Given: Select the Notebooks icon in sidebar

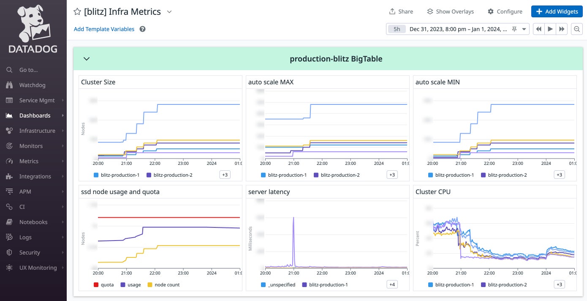Looking at the screenshot, I should point(9,222).
